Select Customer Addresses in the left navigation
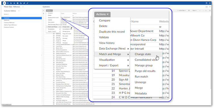 click(x=9, y=23)
